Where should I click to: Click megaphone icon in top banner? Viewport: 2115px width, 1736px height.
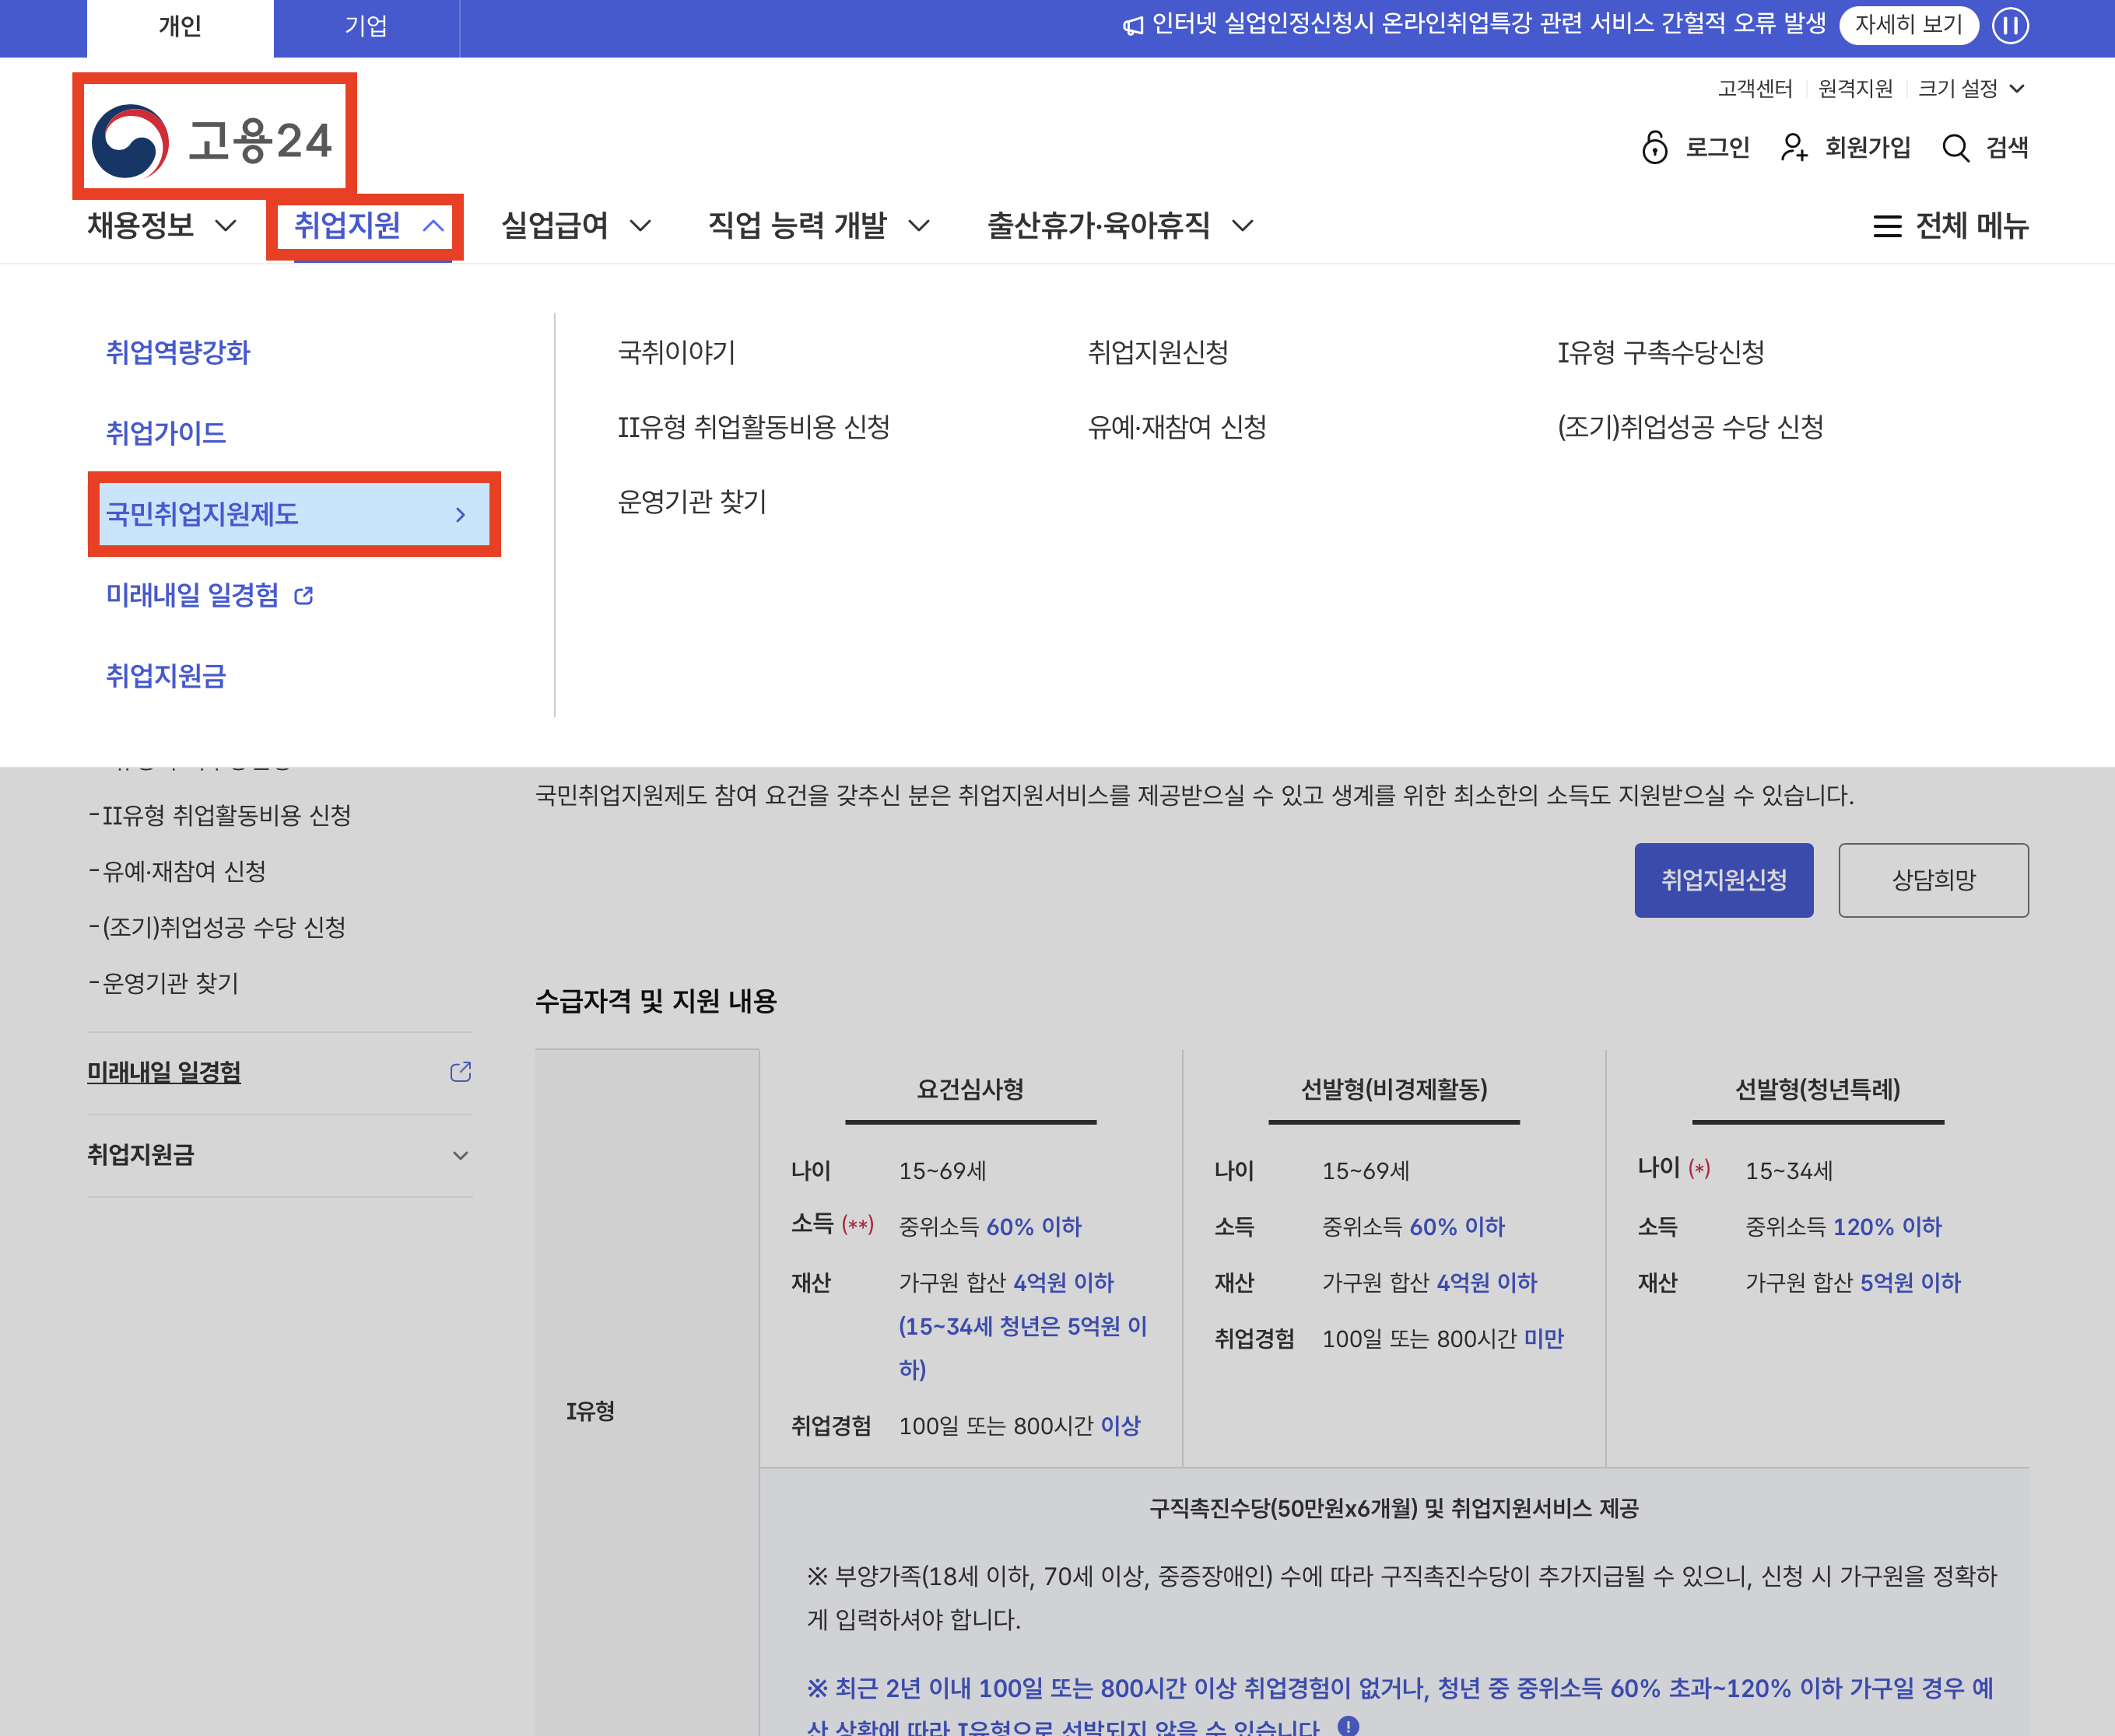[x=1132, y=26]
